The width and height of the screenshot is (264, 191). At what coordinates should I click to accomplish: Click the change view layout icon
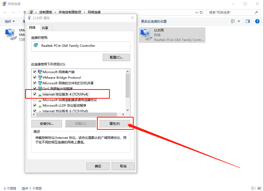coord(233,21)
